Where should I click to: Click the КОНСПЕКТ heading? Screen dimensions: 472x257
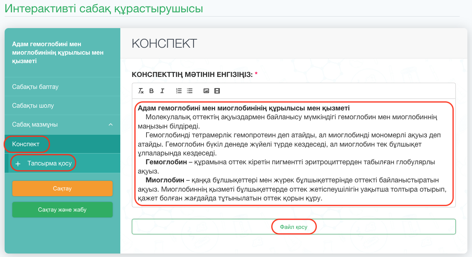click(x=164, y=43)
